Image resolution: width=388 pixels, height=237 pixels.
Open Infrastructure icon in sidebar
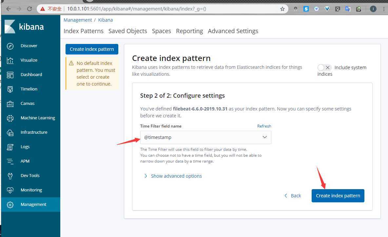pos(10,132)
